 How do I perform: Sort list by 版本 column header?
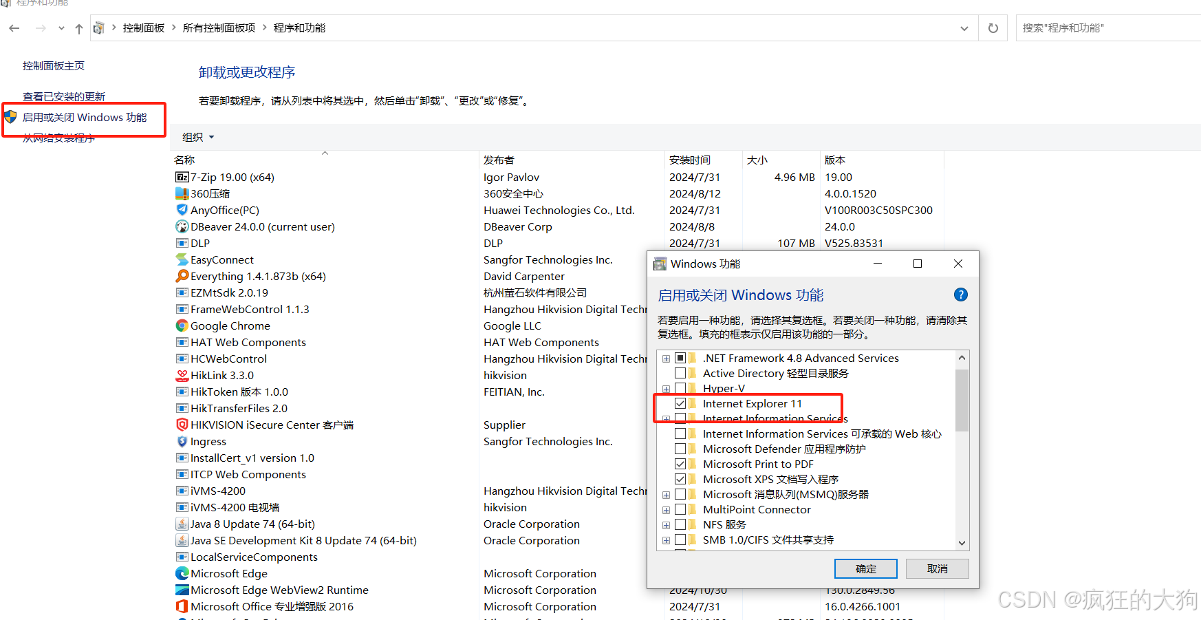point(882,160)
